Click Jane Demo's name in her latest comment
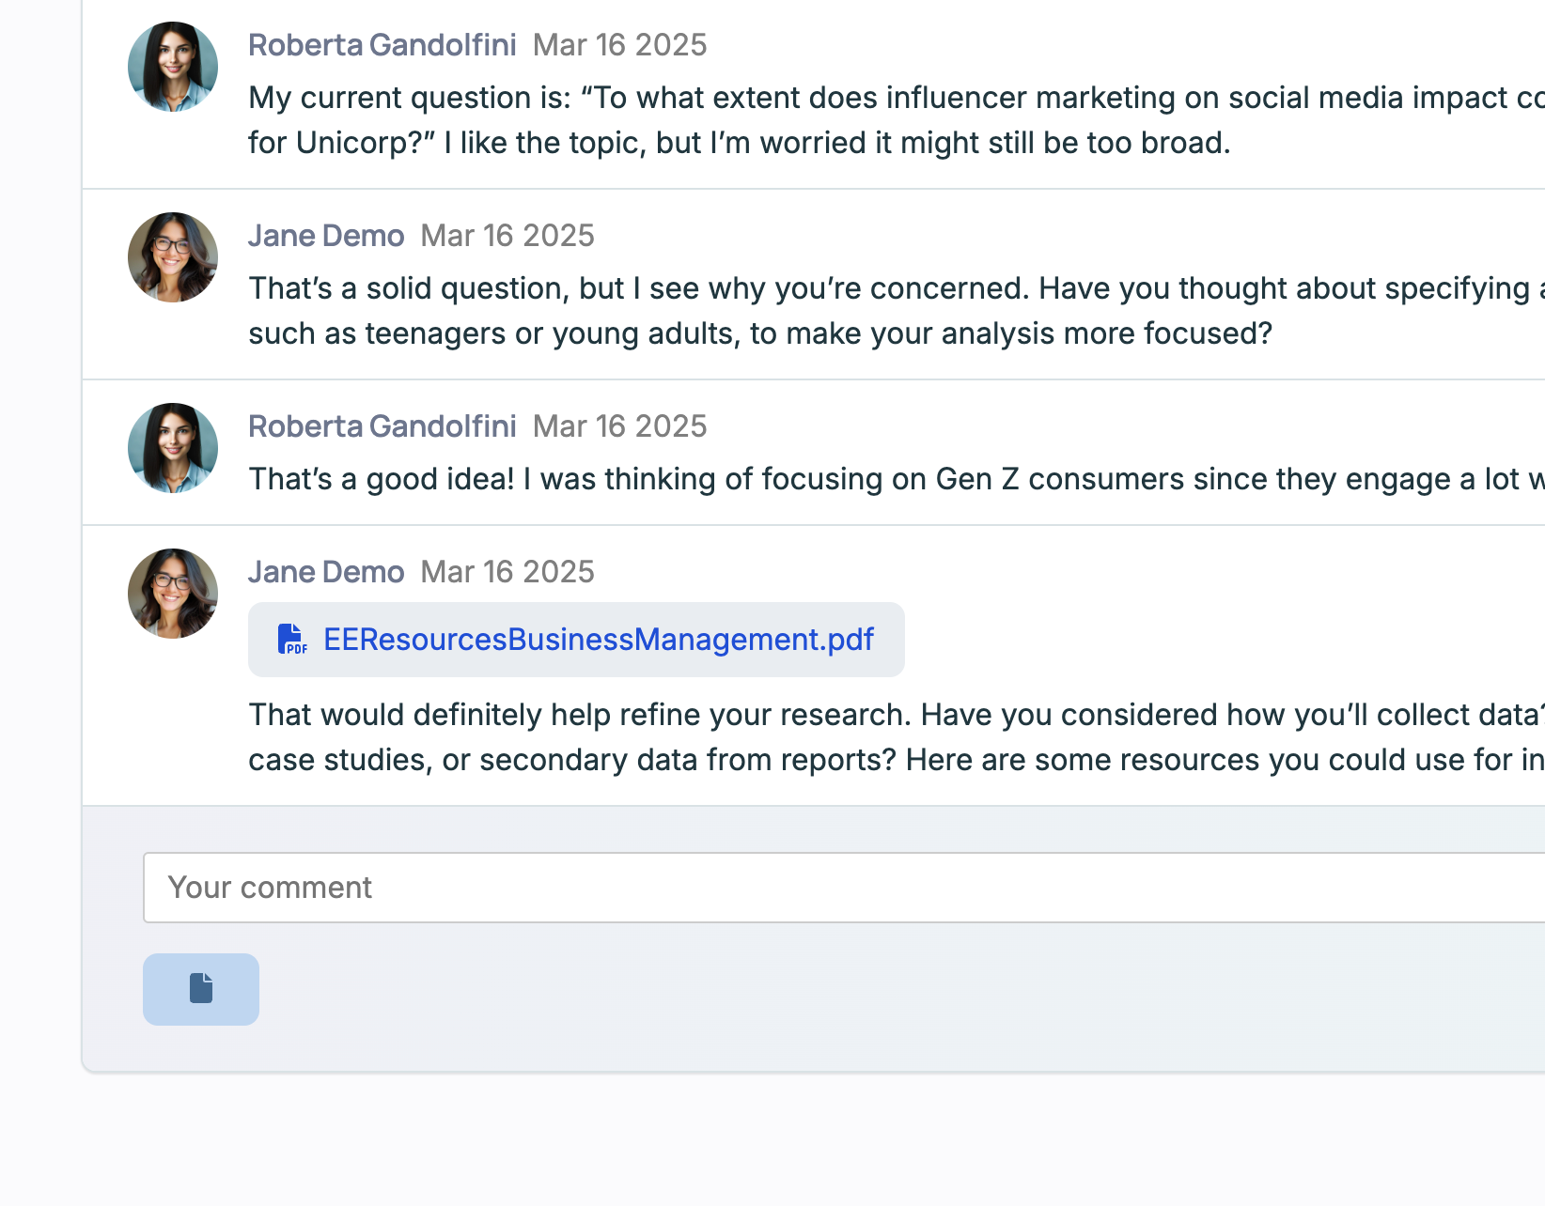1545x1206 pixels. [x=325, y=571]
